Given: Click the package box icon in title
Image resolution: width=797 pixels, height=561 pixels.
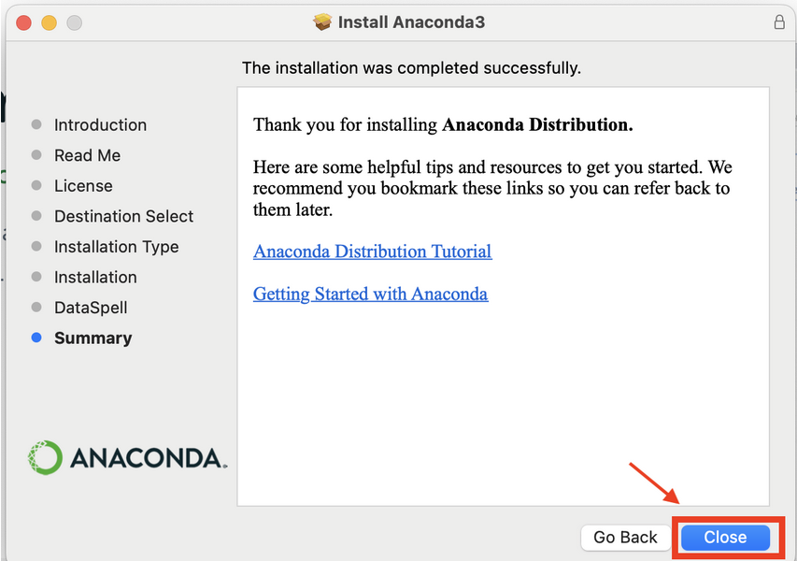Looking at the screenshot, I should click(322, 22).
